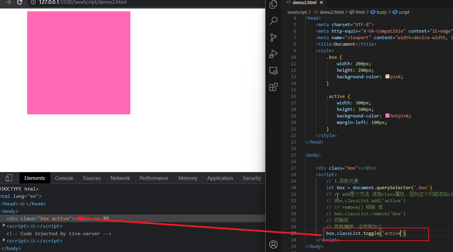Switch to the Console tab in DevTools
453x252 pixels.
64,178
